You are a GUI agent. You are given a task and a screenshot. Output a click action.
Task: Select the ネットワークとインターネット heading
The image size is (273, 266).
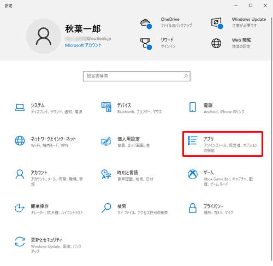pos(54,139)
